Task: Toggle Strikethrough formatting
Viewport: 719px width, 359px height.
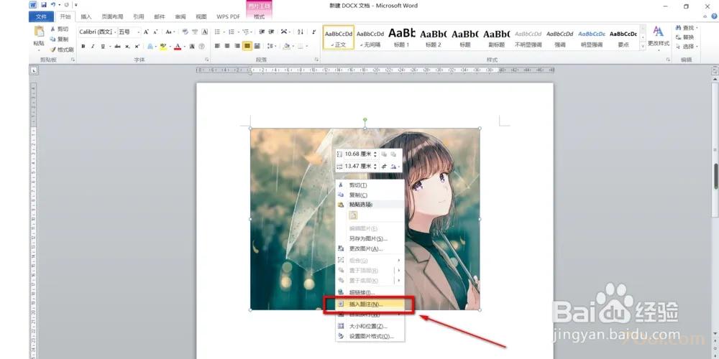Action: point(117,46)
